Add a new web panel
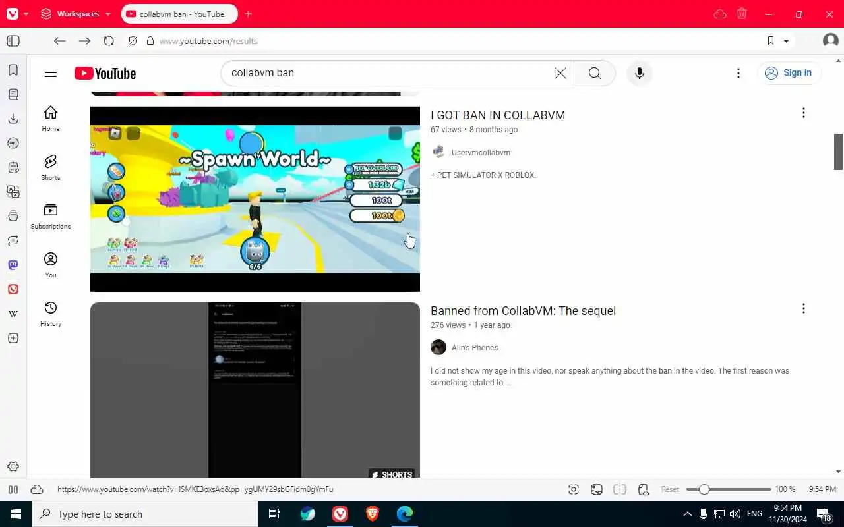Image resolution: width=844 pixels, height=527 pixels. 13,338
